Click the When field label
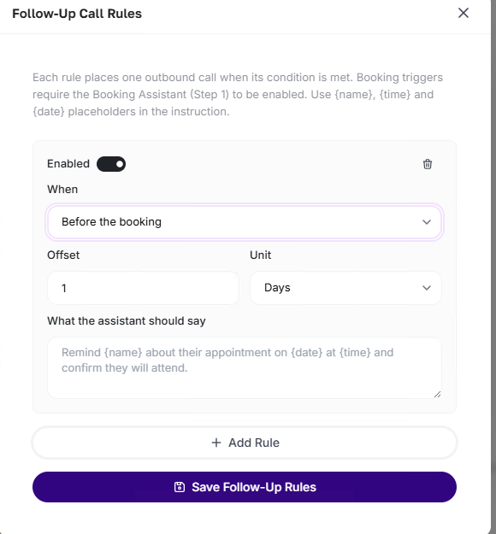The width and height of the screenshot is (496, 534). coord(62,190)
